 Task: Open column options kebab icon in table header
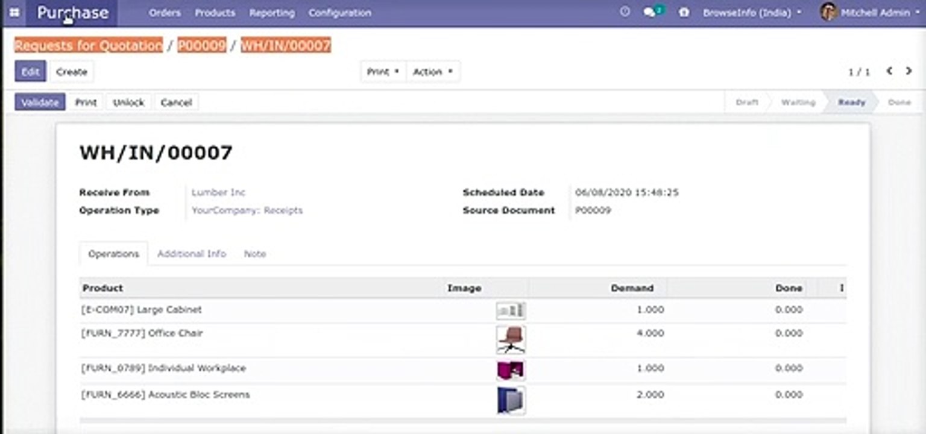point(842,288)
